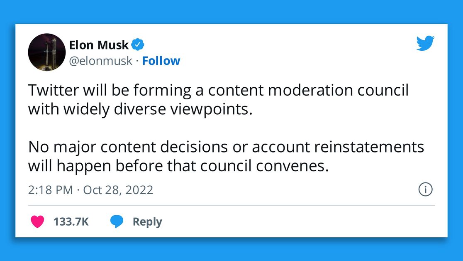Click the Reply text label
This screenshot has width=463, height=261.
pos(147,222)
